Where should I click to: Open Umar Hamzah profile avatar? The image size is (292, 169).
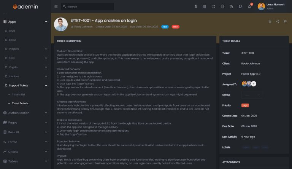(261, 6)
